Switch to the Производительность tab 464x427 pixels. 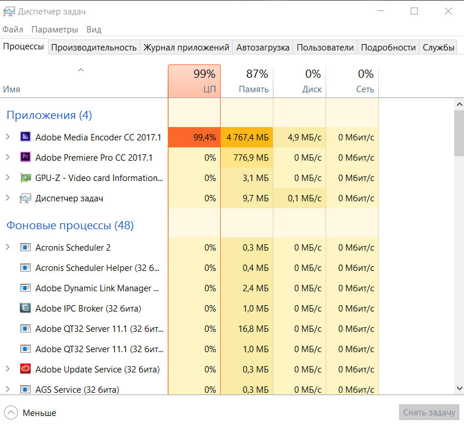point(94,48)
